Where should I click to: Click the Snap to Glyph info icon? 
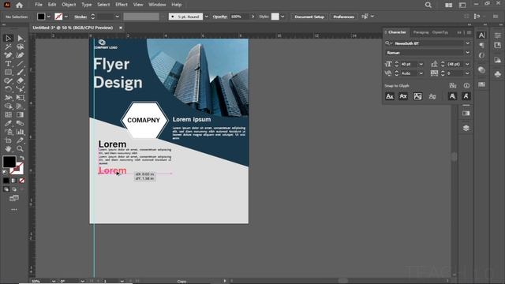tap(466, 86)
